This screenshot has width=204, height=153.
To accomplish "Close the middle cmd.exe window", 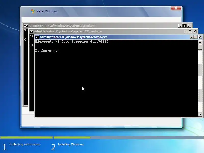I will tap(195, 31).
